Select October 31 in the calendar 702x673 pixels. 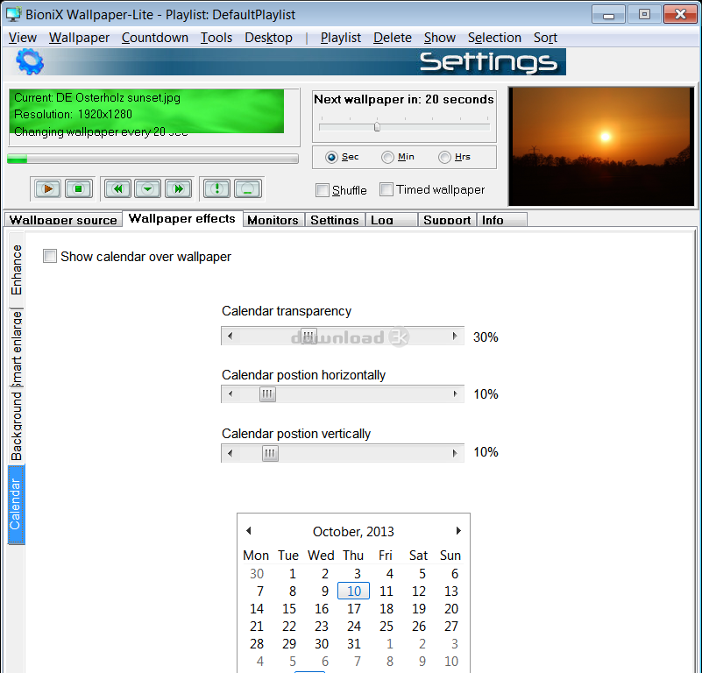click(354, 644)
